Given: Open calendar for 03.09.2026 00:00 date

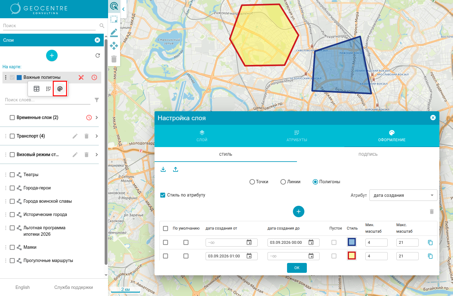Looking at the screenshot, I should coord(311,243).
